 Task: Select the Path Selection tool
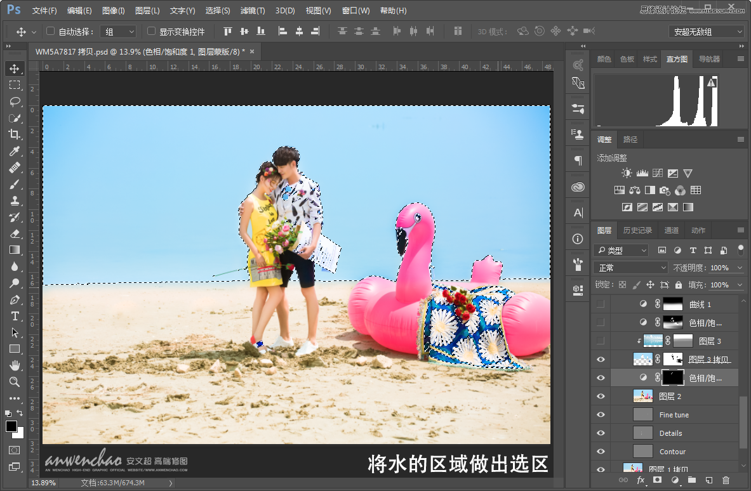point(15,332)
